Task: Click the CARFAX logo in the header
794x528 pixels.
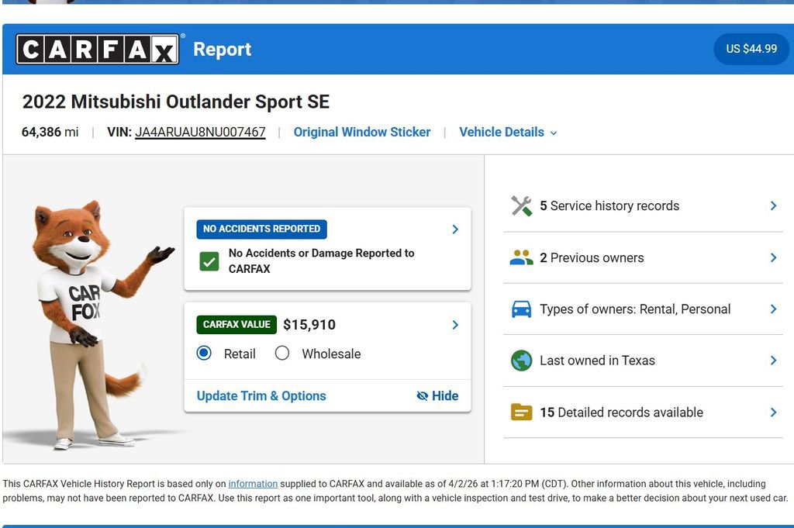Action: (96, 49)
